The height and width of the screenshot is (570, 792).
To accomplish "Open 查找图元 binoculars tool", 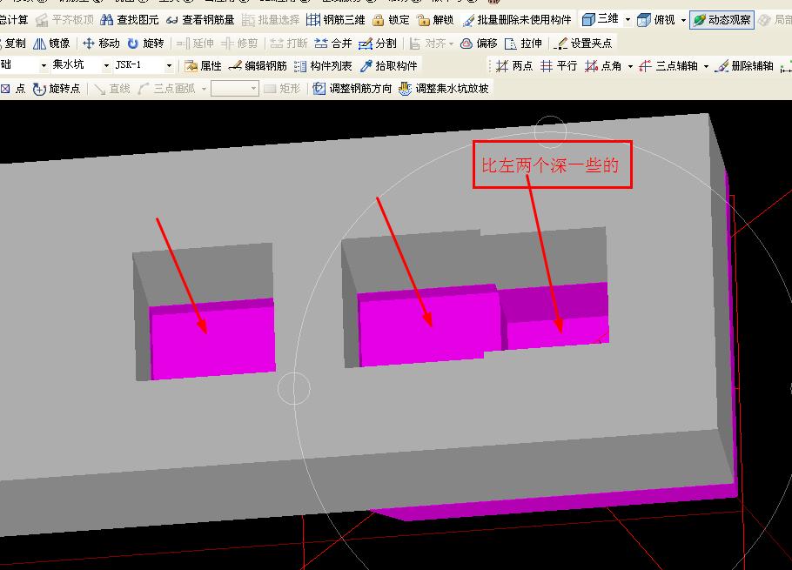I will [130, 20].
